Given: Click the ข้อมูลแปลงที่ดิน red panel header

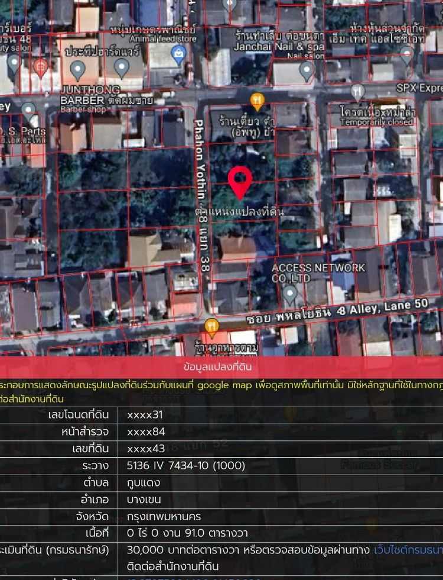Looking at the screenshot, I should (221, 367).
